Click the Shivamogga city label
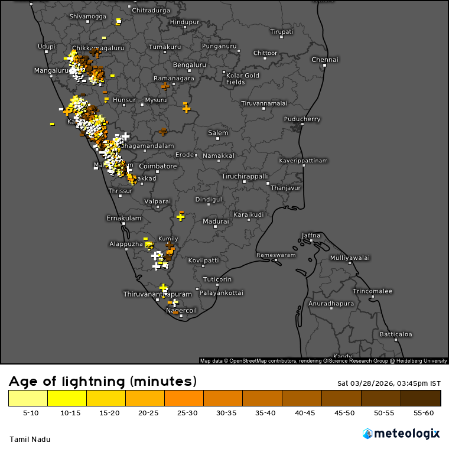This screenshot has width=449, height=449. click(x=87, y=17)
